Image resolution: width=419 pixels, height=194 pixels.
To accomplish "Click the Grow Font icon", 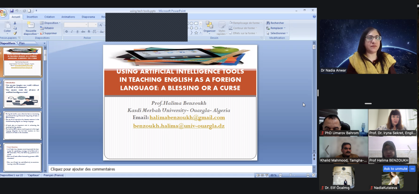I will tap(101, 25).
